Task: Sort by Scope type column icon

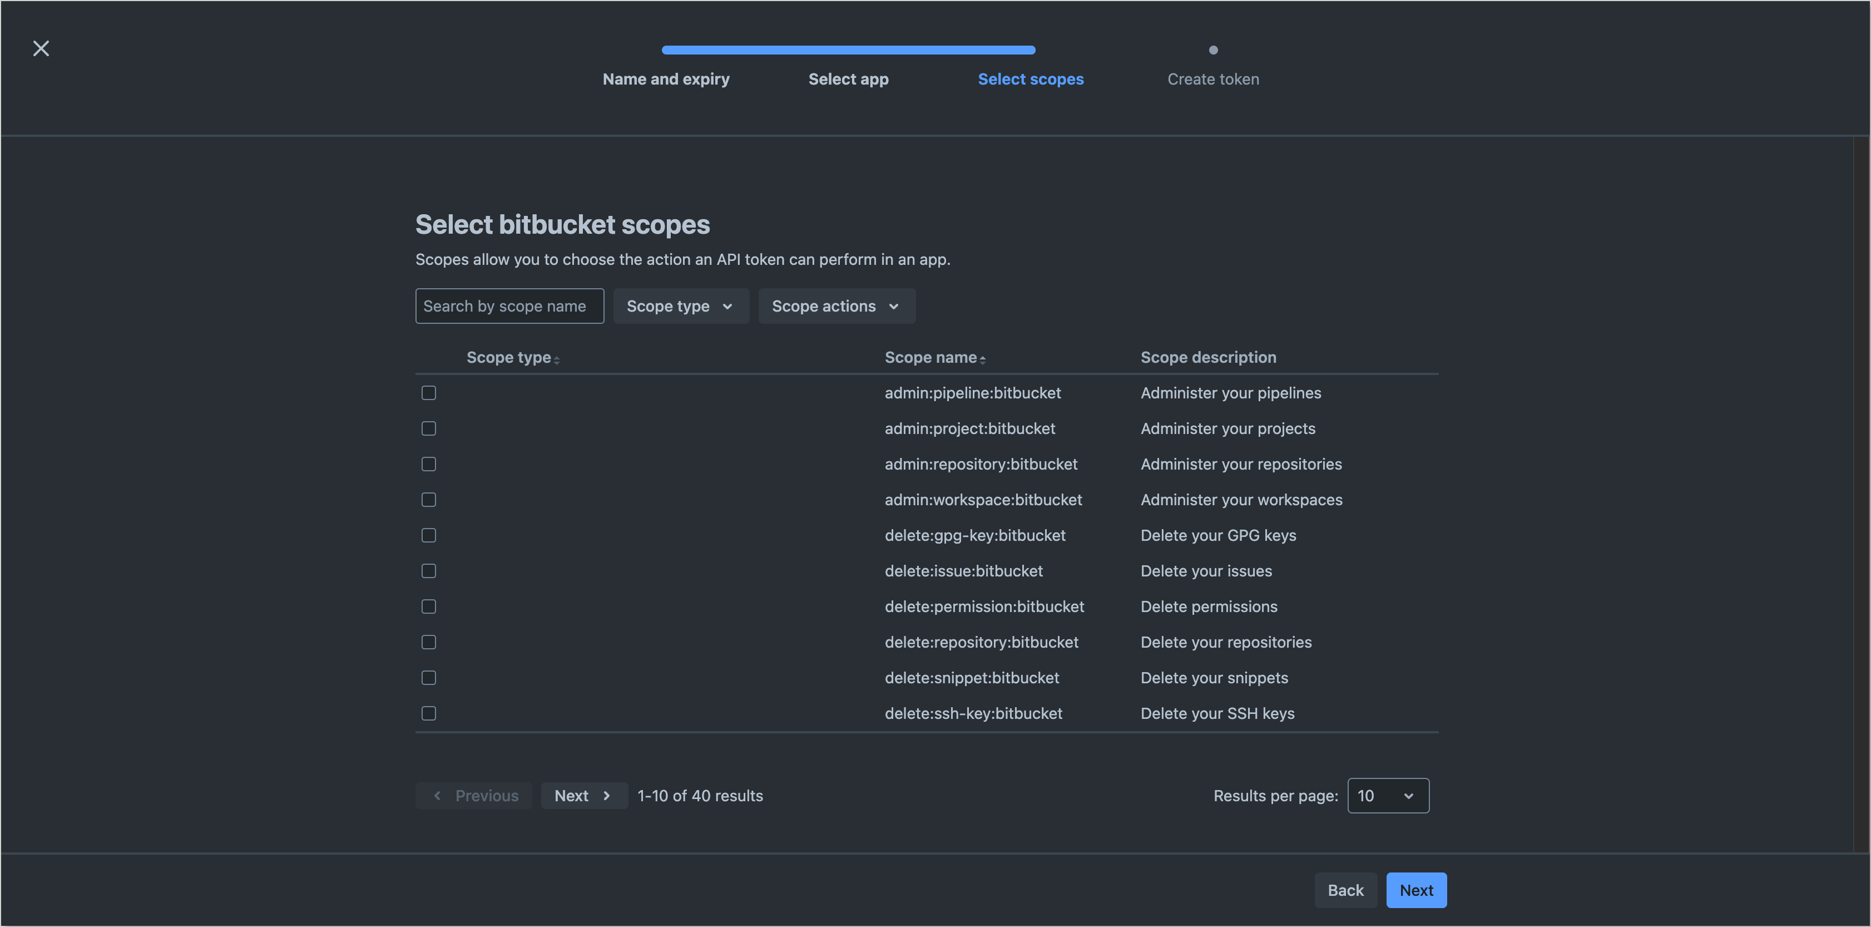Action: (x=556, y=359)
